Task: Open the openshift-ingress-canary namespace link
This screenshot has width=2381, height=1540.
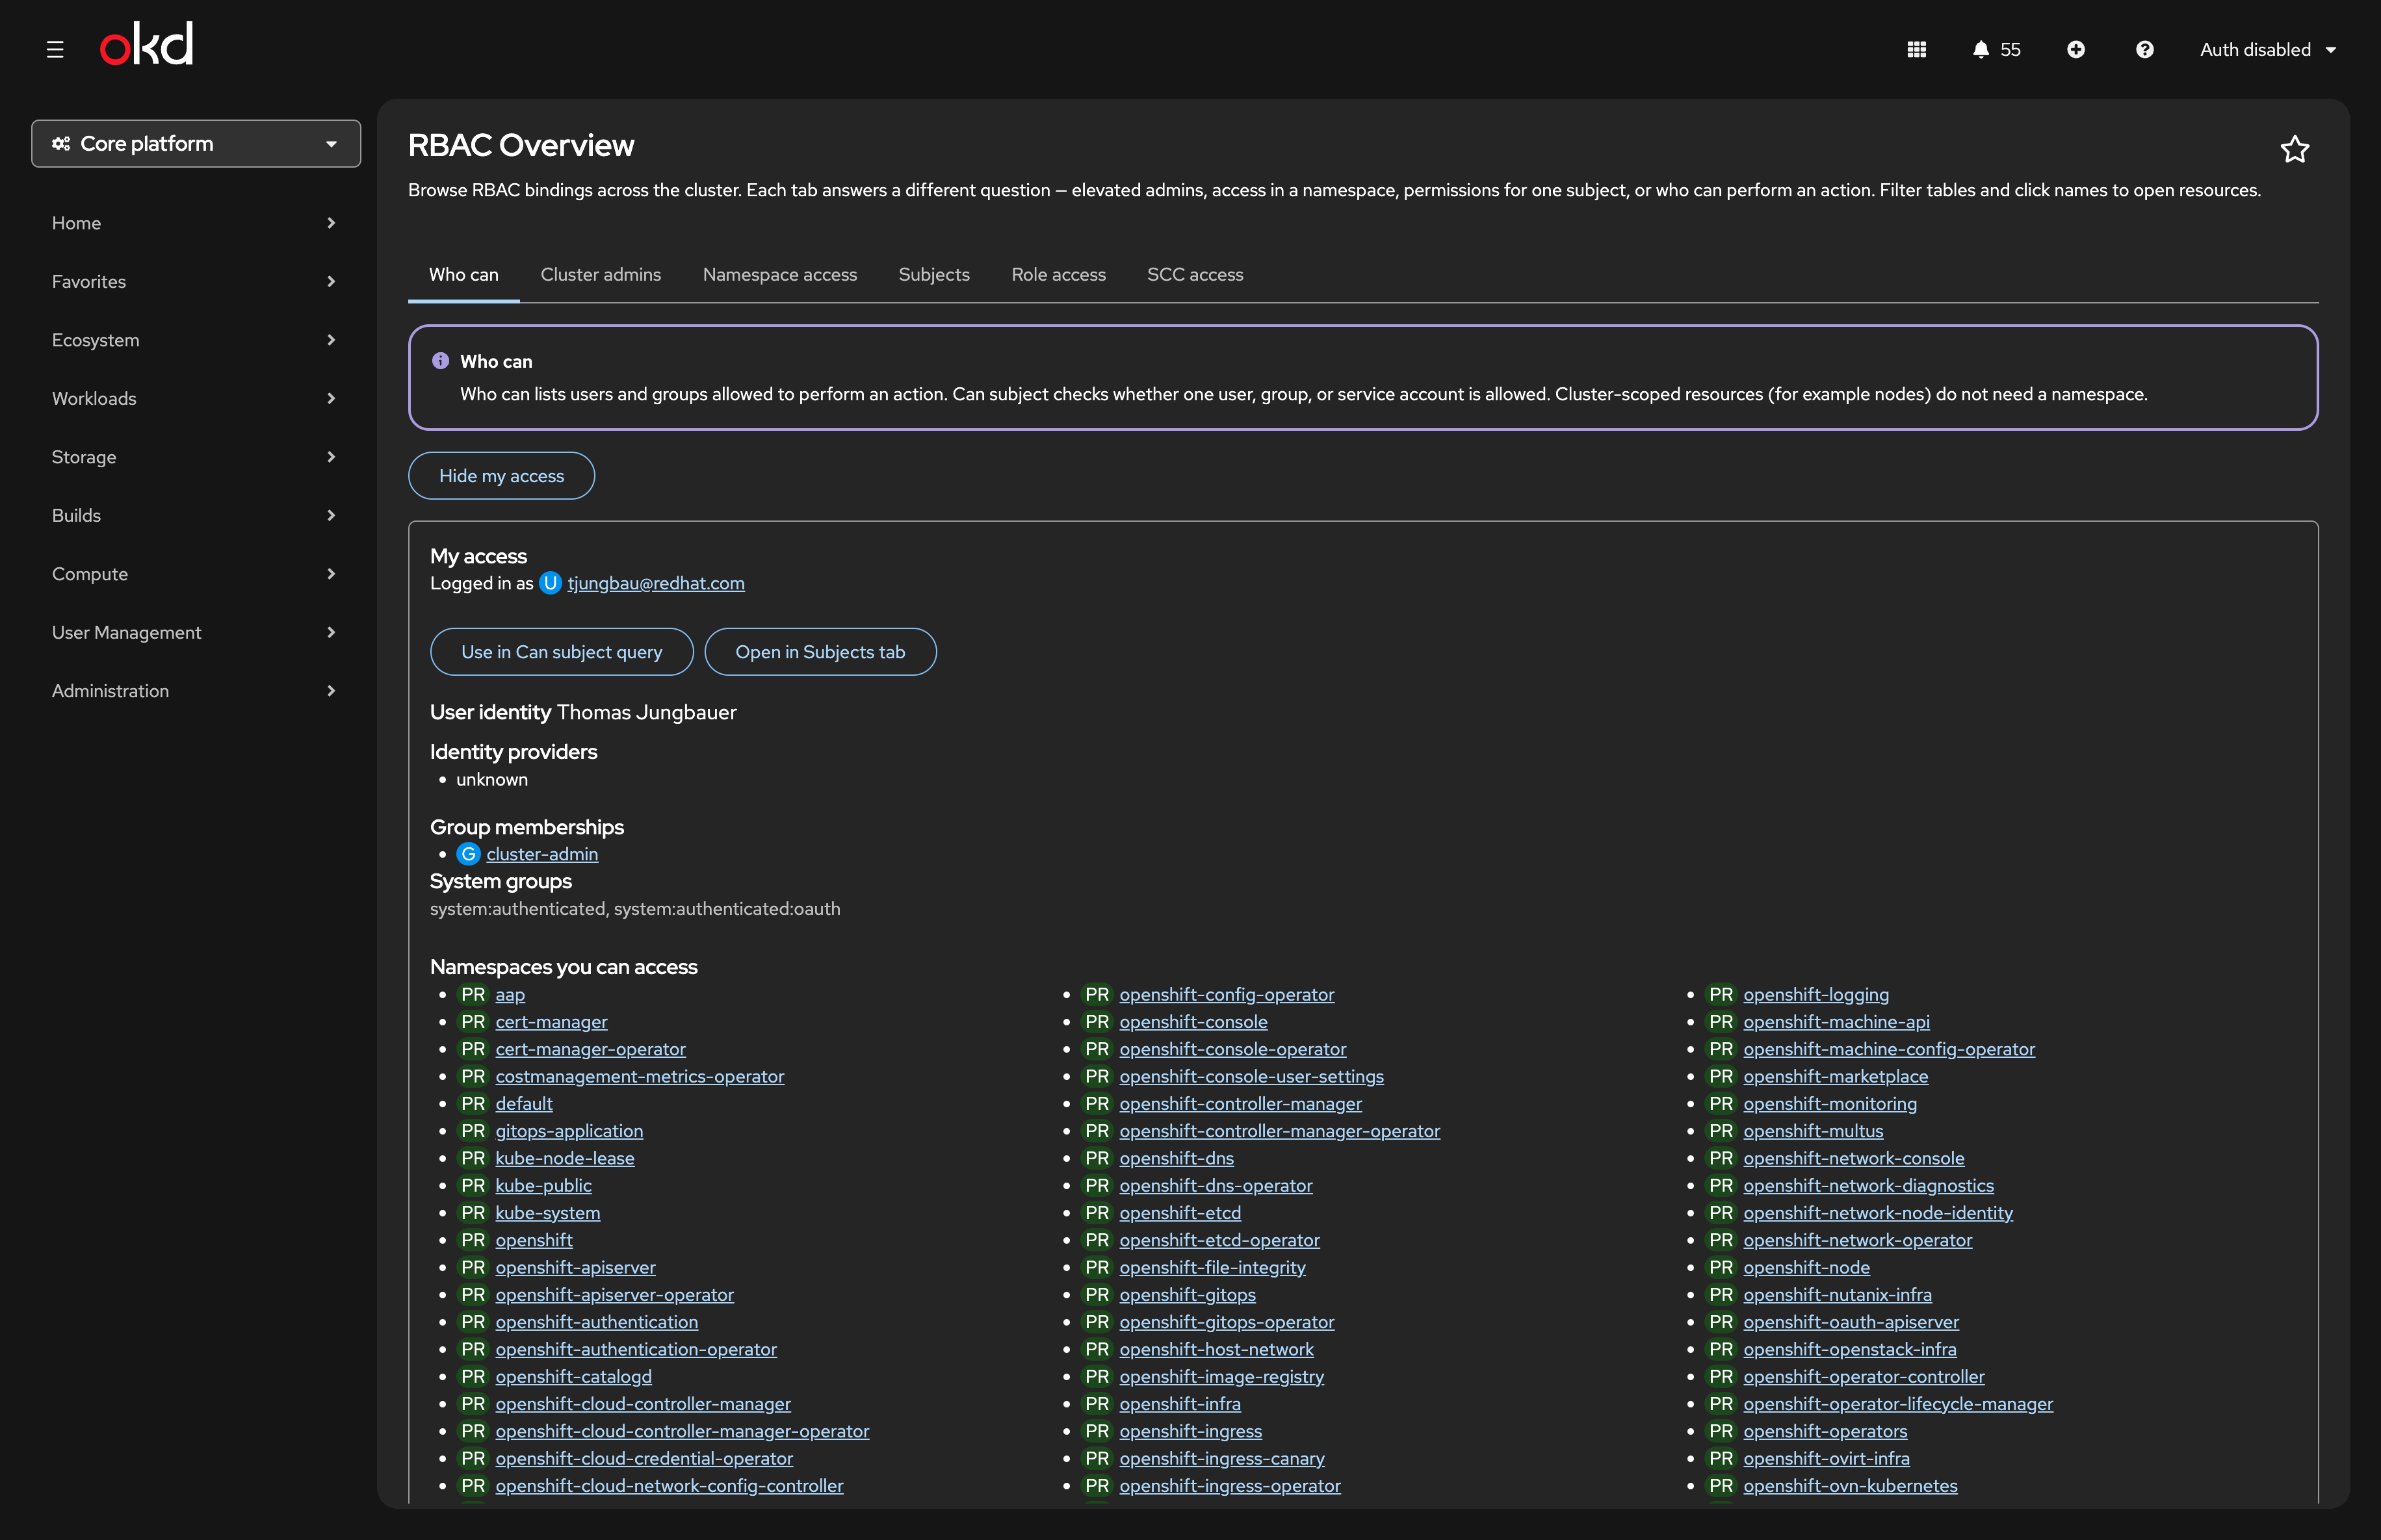Action: pos(1221,1459)
